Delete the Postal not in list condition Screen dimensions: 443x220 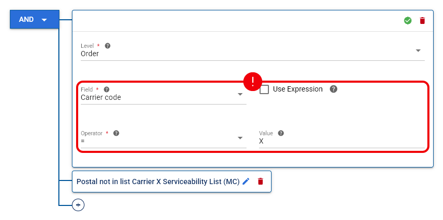tap(260, 182)
